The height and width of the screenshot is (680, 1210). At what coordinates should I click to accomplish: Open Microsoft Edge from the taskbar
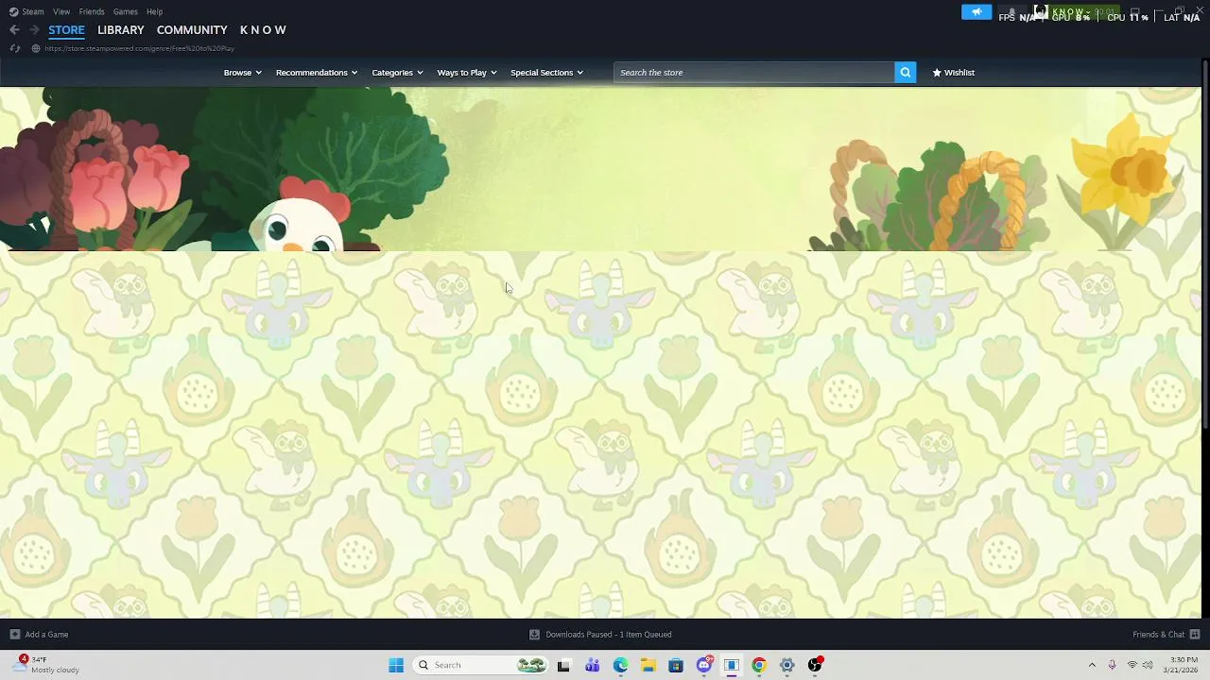[x=620, y=665]
